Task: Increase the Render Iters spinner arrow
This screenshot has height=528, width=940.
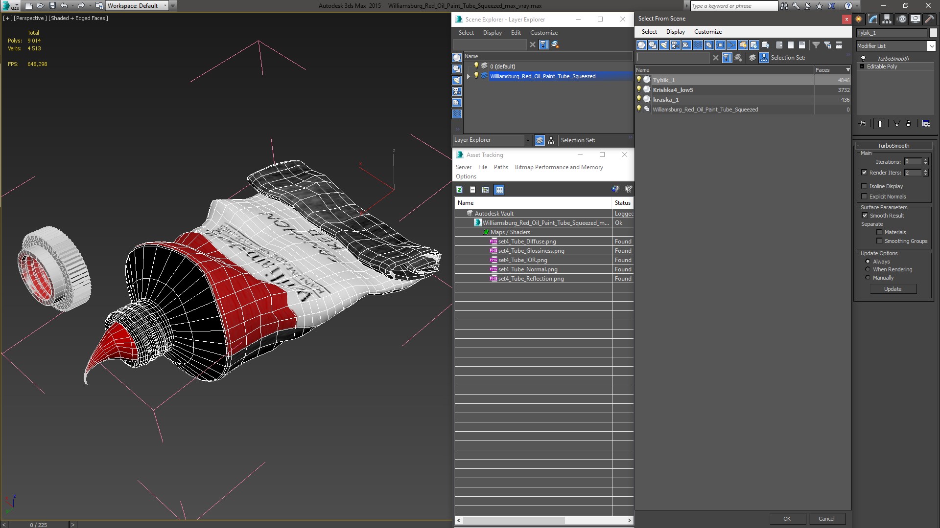Action: (925, 171)
